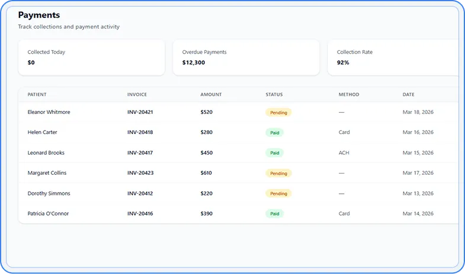Select patient Leonard Brooks
This screenshot has width=465, height=274.
click(46, 153)
